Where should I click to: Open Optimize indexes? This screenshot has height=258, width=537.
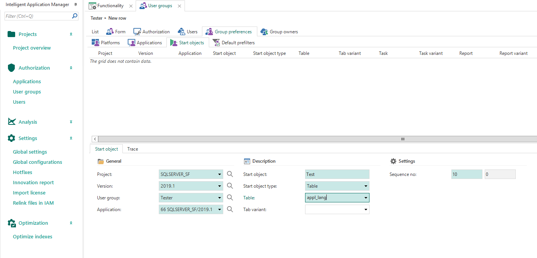pos(33,236)
